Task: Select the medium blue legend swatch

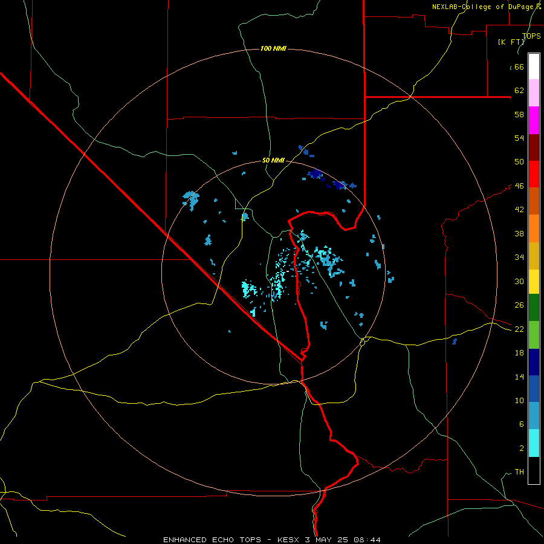Action: point(534,389)
